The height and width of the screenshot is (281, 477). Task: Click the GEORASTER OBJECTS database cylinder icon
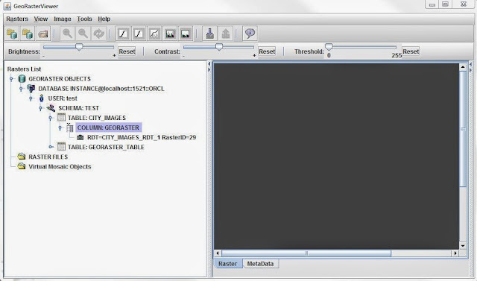pyautogui.click(x=22, y=79)
